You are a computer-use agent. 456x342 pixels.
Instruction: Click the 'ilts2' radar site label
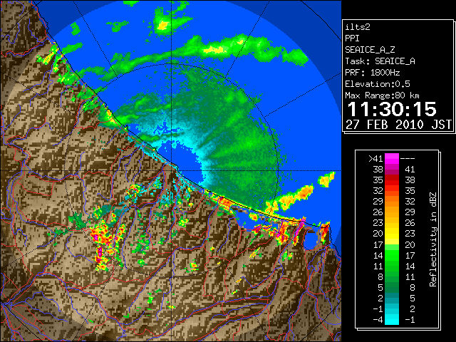(358, 27)
